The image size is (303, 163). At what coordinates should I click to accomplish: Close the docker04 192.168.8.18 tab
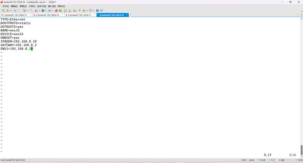(127, 15)
